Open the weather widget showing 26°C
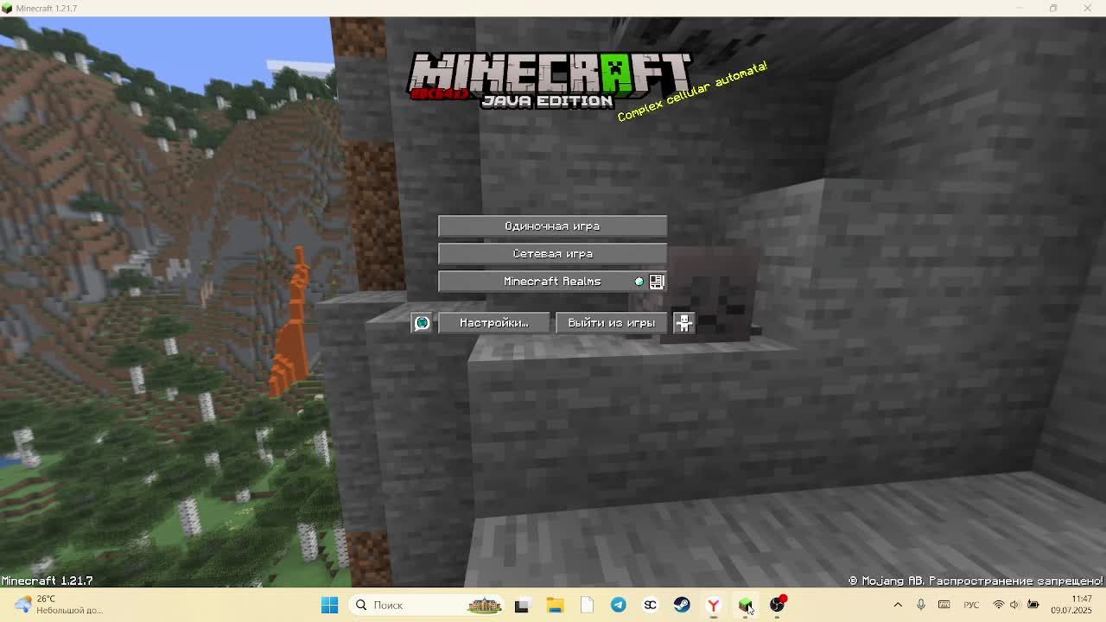The image size is (1106, 622). pos(60,605)
